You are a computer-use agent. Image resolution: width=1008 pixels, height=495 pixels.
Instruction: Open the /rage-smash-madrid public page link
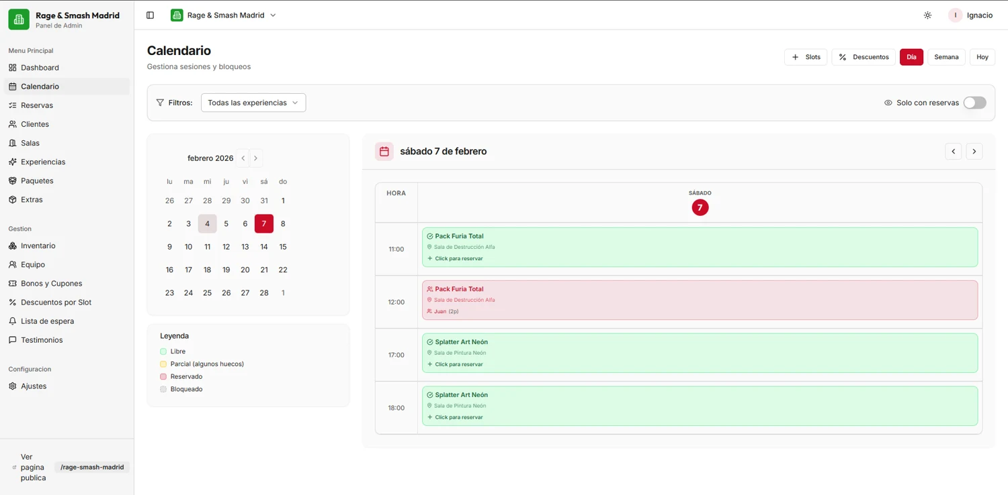[x=92, y=467]
